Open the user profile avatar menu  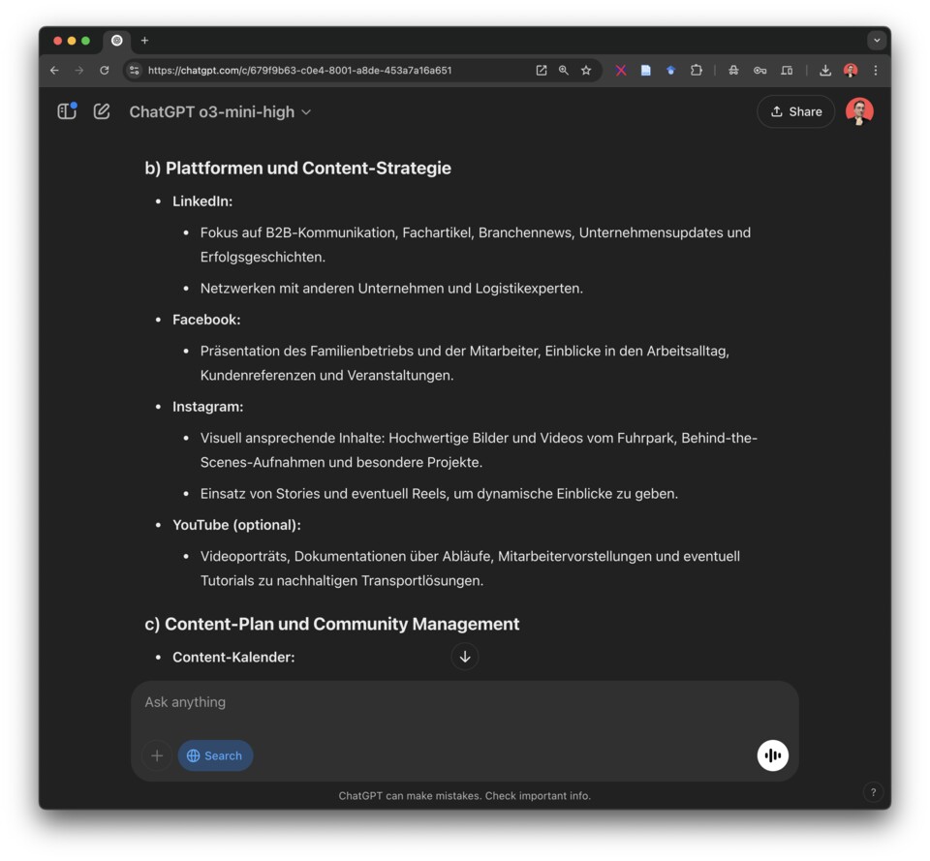[x=859, y=111]
